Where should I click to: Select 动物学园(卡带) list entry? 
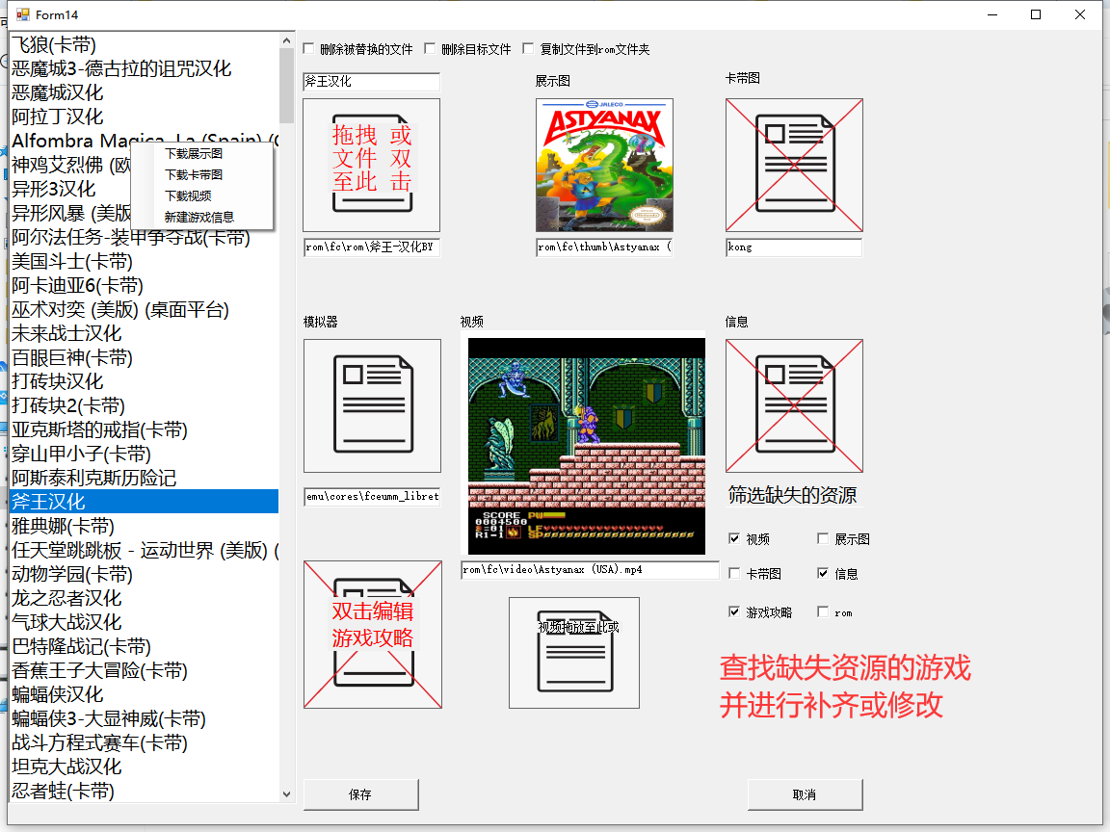pos(144,574)
